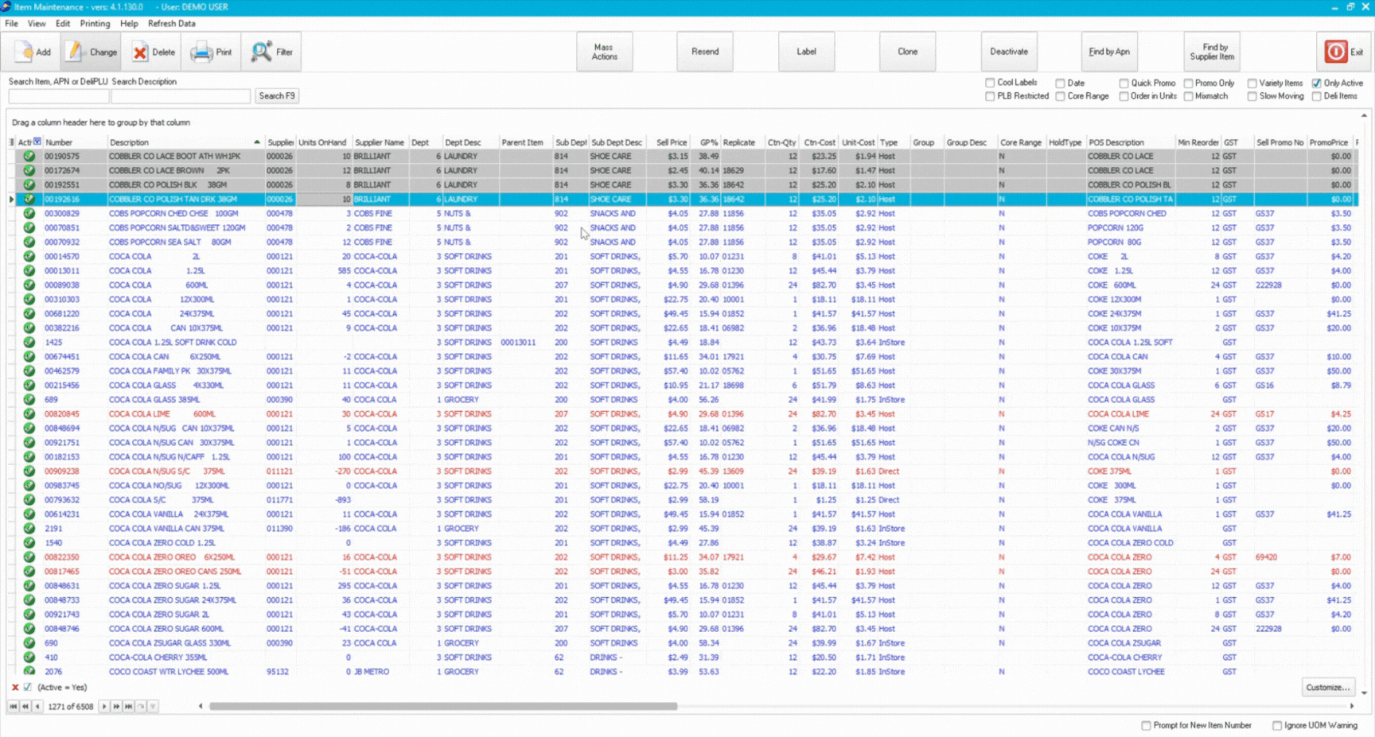Viewport: 1375px width, 737px height.
Task: Enable the Promo Only checkbox
Action: coord(1188,83)
